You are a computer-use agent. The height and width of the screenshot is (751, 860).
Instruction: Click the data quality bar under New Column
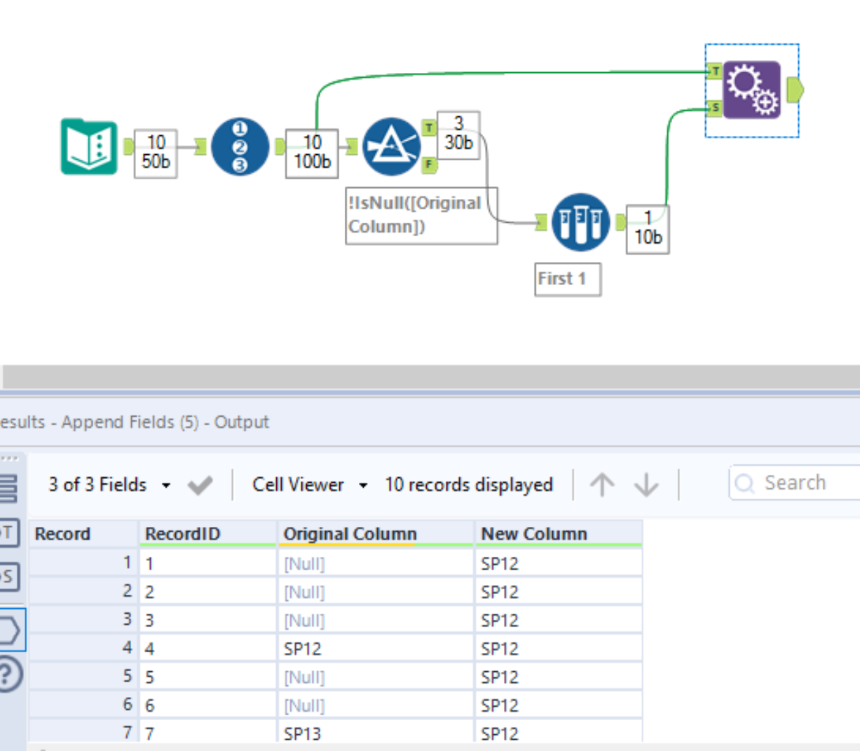click(x=559, y=546)
